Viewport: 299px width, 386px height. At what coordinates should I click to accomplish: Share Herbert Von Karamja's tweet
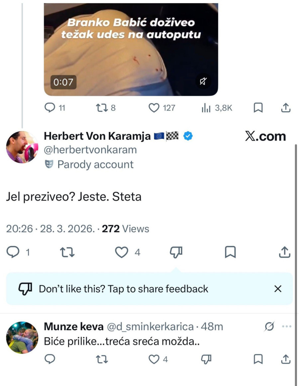pyautogui.click(x=285, y=253)
